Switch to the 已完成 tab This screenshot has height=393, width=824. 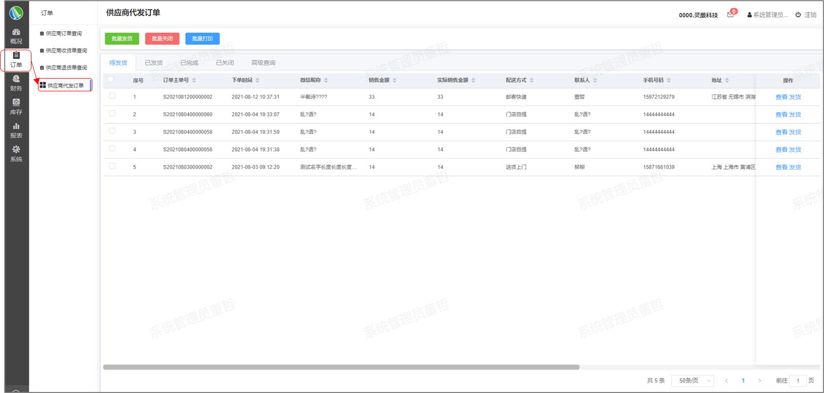click(189, 63)
